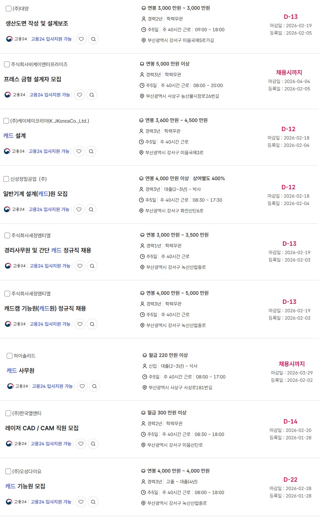Click heart icon for 캐드 기능원 모집 posting
Image resolution: width=320 pixels, height=522 pixels.
[x=81, y=502]
